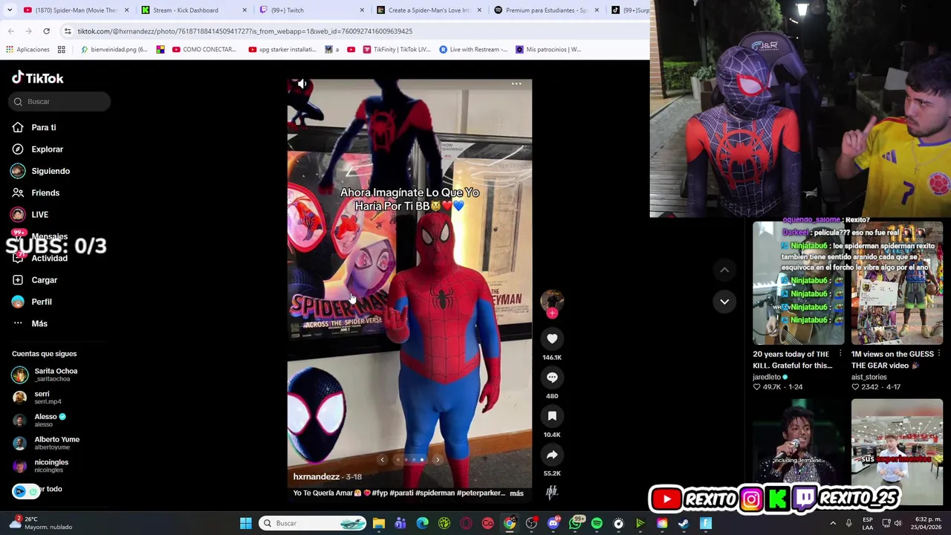The width and height of the screenshot is (951, 535).
Task: Open the 'xpg starker installati...' bookmark
Action: (x=282, y=50)
